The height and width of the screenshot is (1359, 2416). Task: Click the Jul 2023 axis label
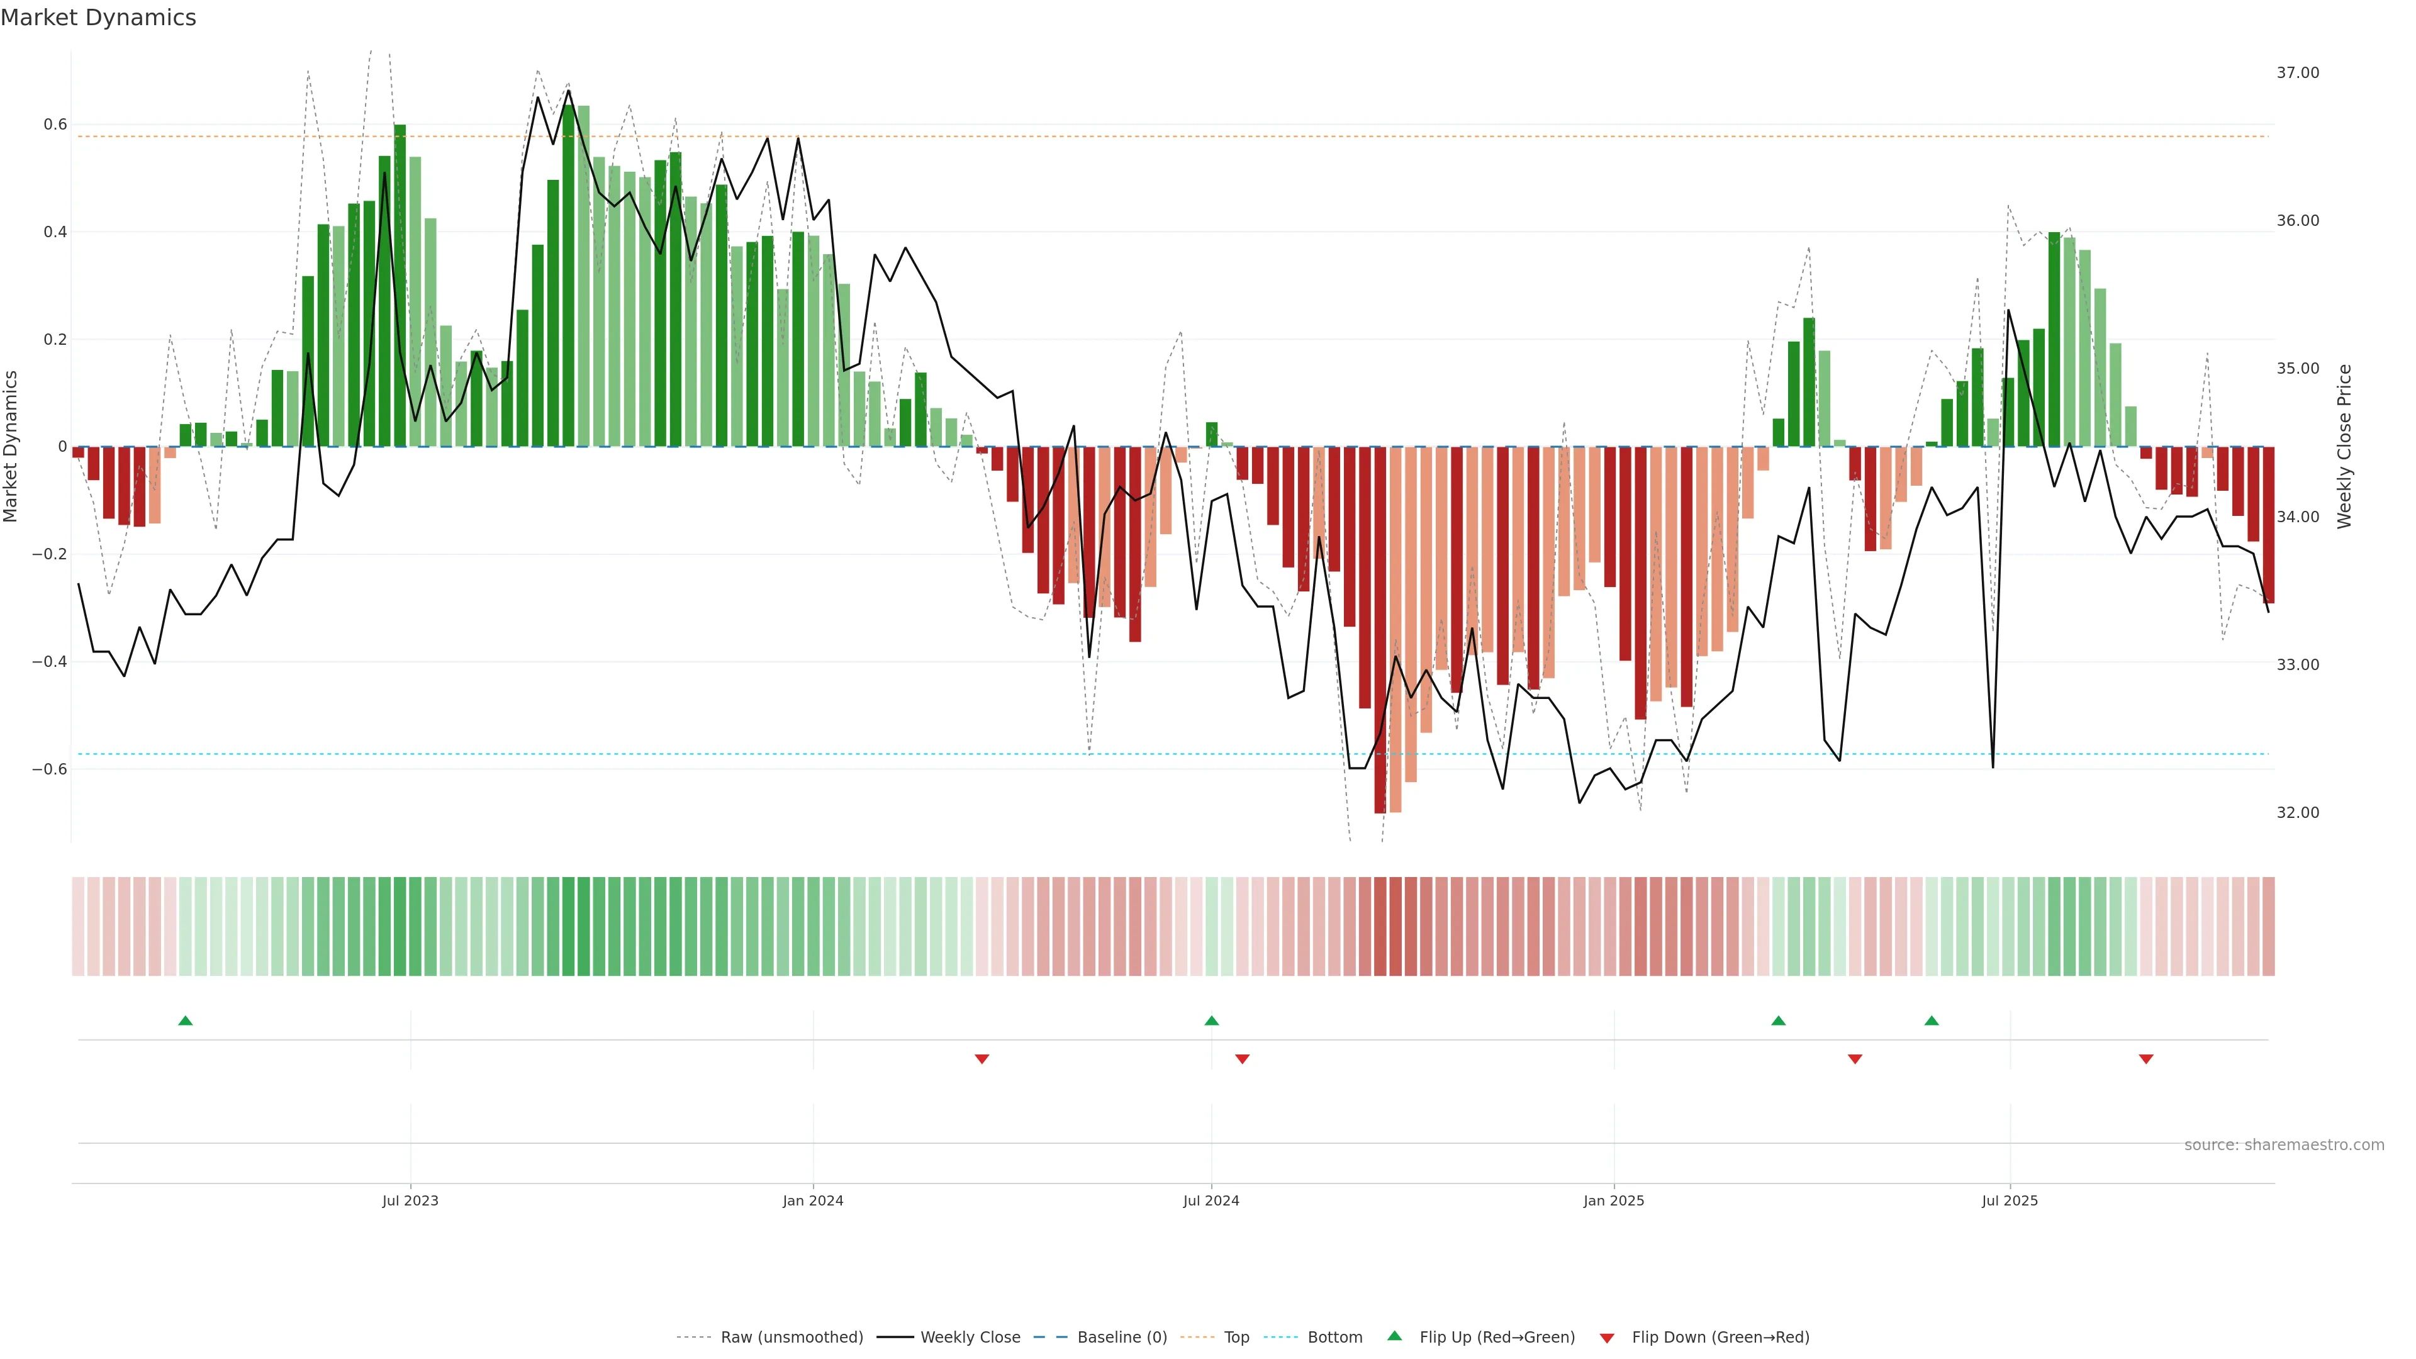click(410, 1200)
